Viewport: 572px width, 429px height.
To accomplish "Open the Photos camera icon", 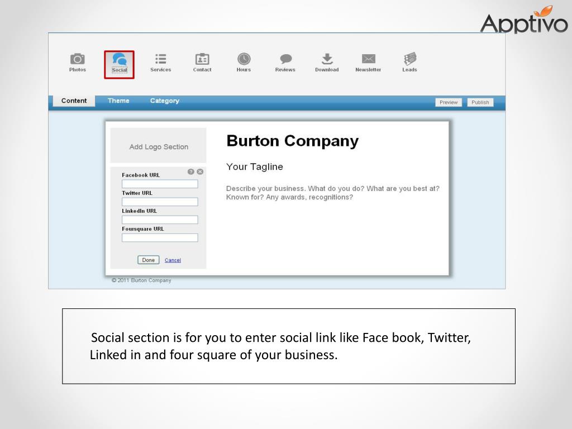I will pyautogui.click(x=77, y=59).
